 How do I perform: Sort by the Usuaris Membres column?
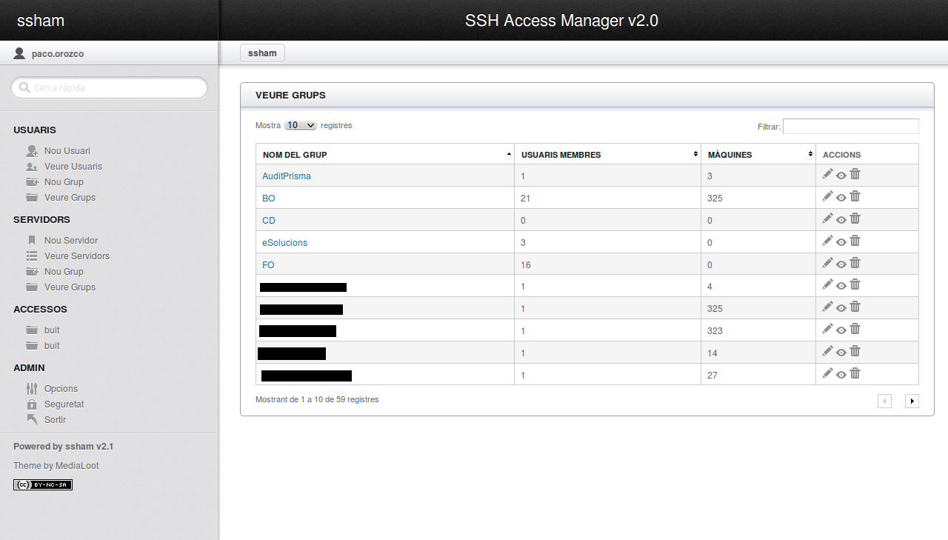tap(695, 153)
